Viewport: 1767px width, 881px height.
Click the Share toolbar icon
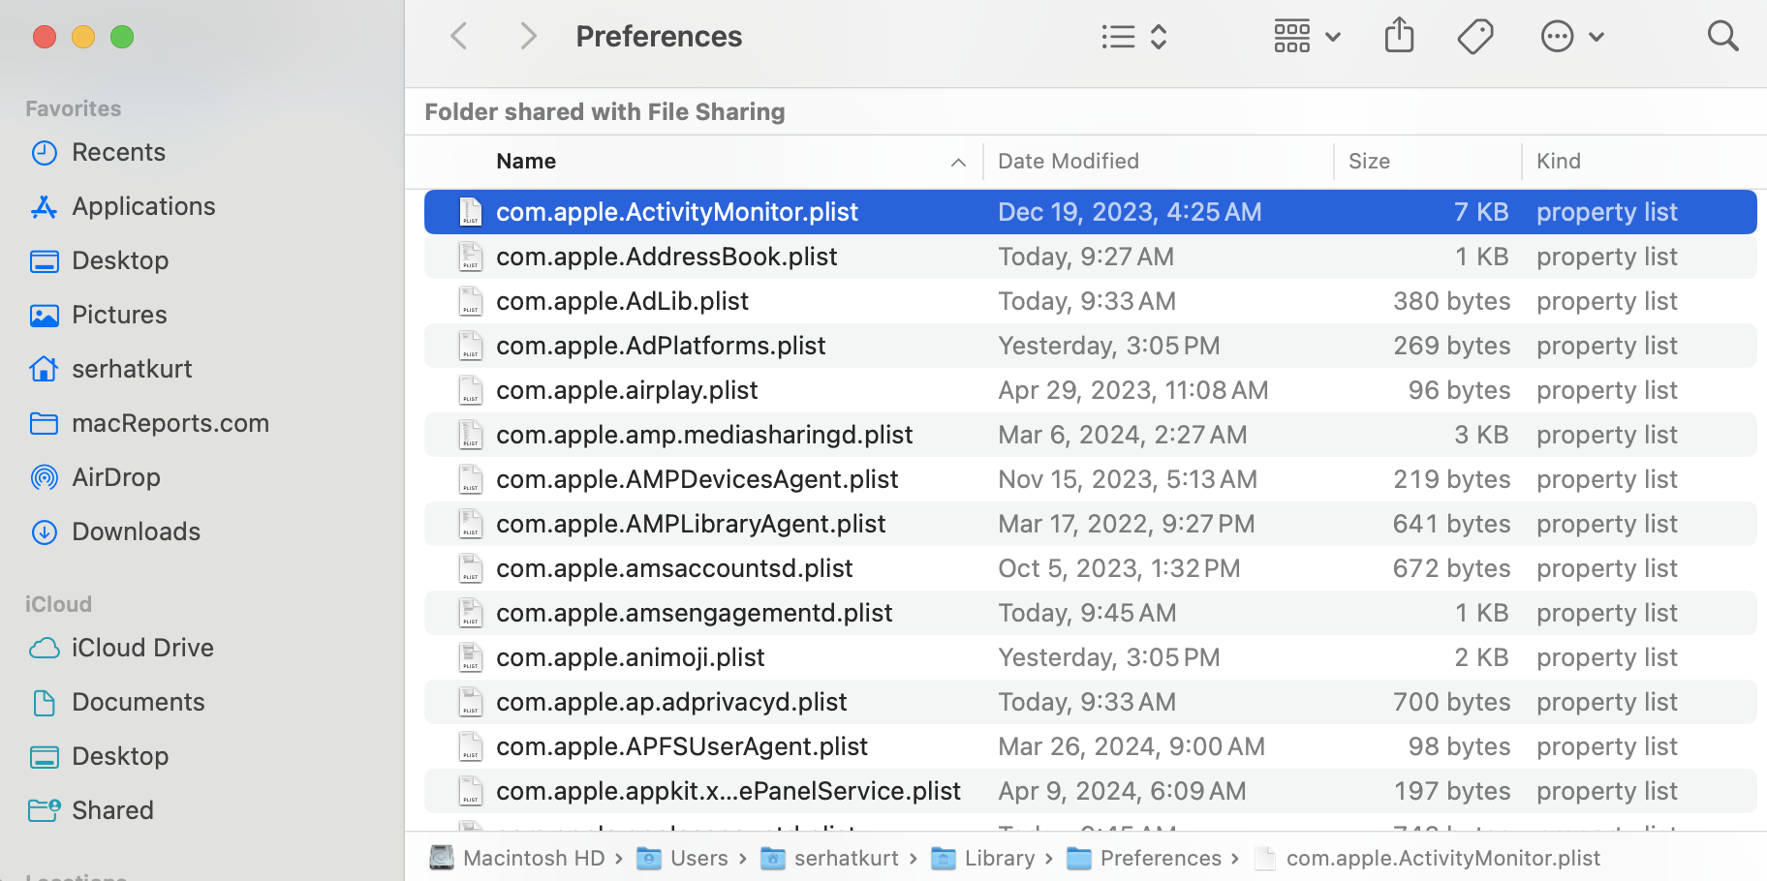(x=1399, y=37)
